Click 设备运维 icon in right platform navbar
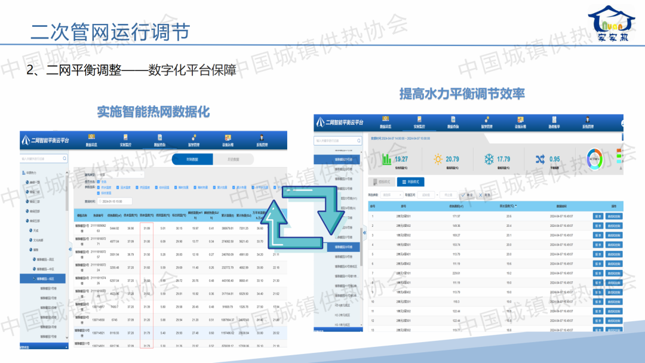 pyautogui.click(x=520, y=121)
